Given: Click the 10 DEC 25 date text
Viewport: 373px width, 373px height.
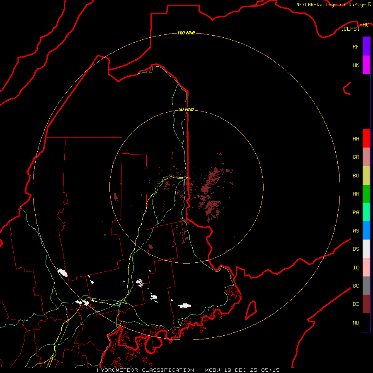Looking at the screenshot, I should pyautogui.click(x=241, y=370).
